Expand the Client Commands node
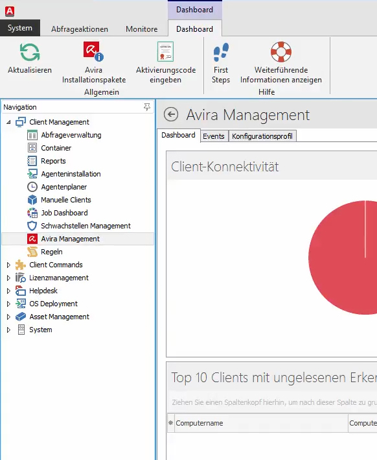Image resolution: width=377 pixels, height=460 pixels. click(8, 265)
